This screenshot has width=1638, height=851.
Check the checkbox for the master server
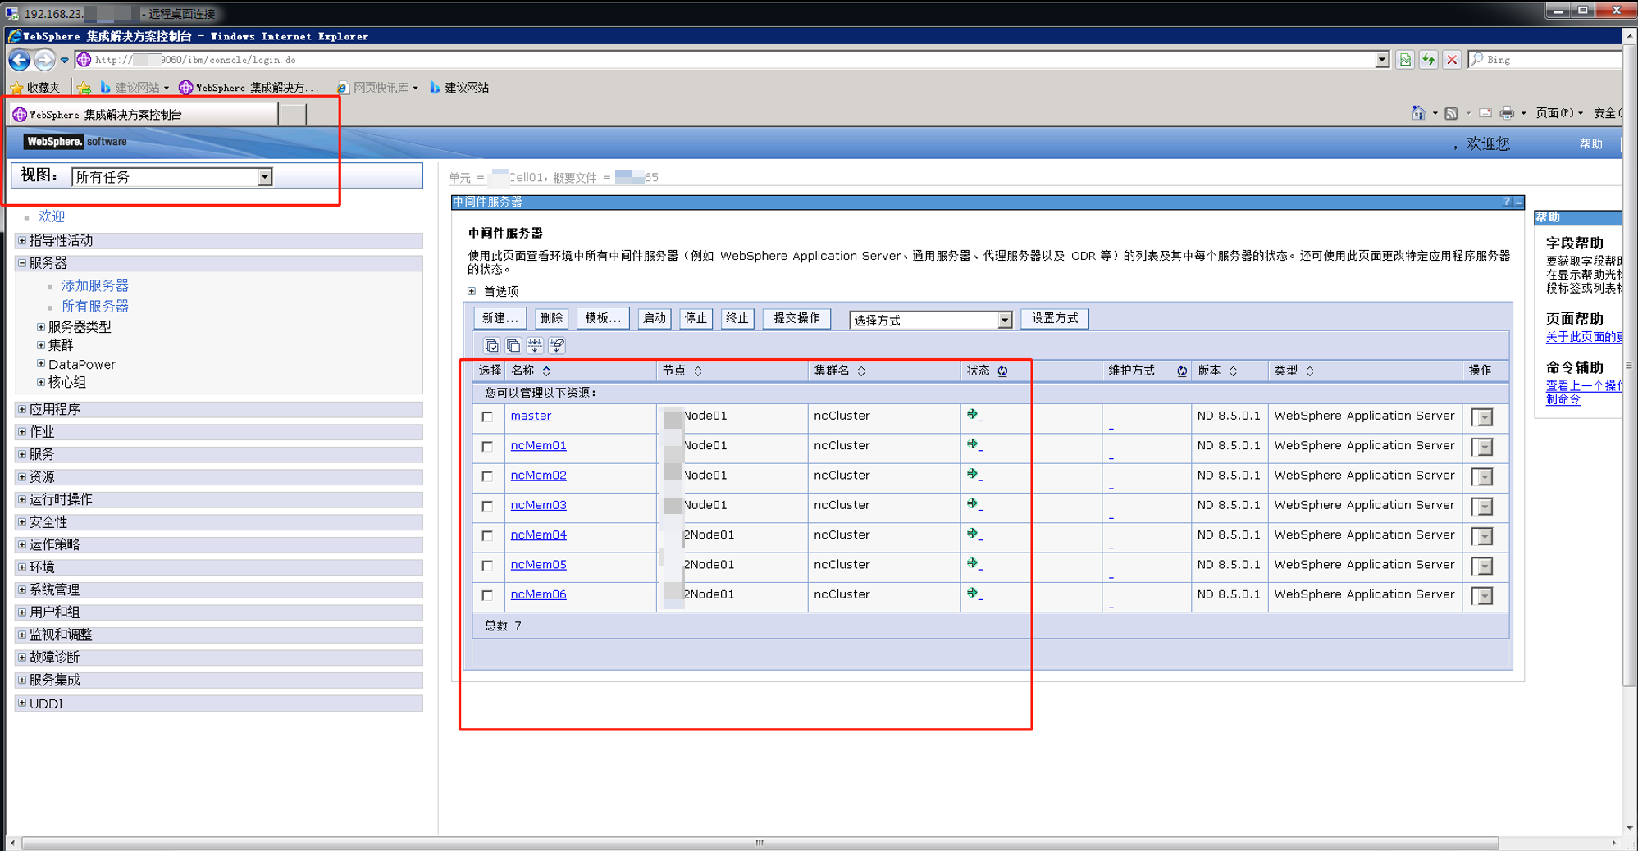pos(488,417)
